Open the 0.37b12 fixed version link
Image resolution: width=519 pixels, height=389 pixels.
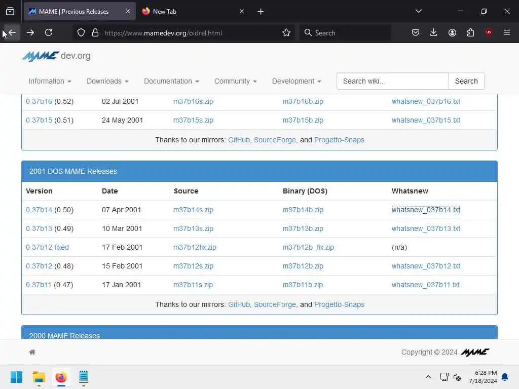coord(47,247)
